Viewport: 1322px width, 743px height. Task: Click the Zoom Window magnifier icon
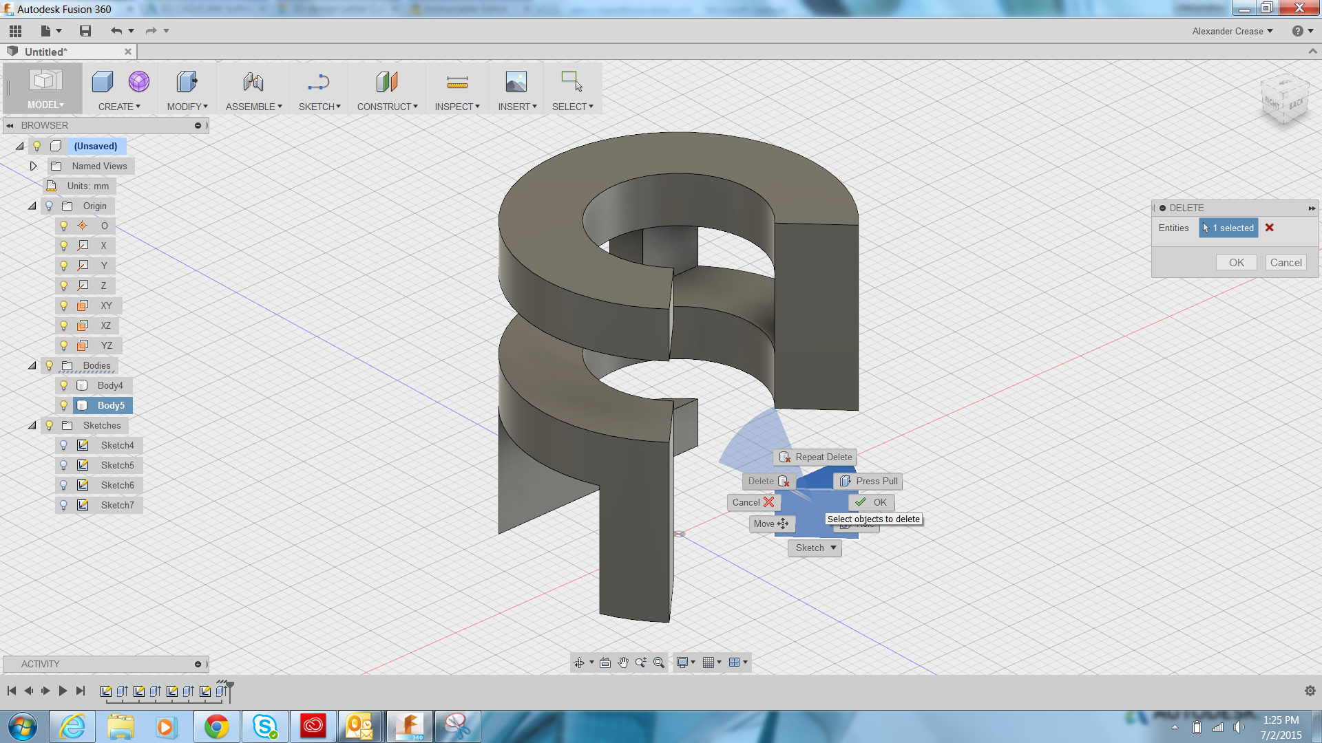[x=659, y=663]
